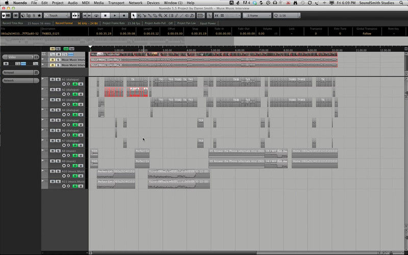408x255 pixels.
Task: Mute the A10 music track
Action: (53, 171)
